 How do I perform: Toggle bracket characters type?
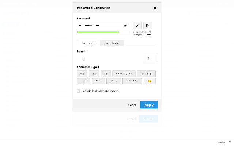(146, 74)
